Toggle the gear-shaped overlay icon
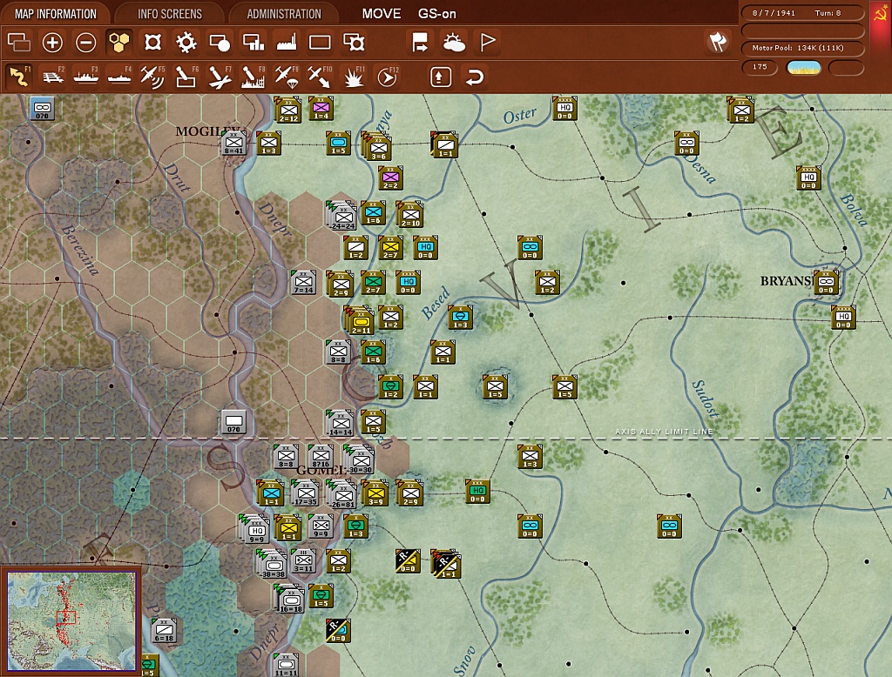Screen dimensions: 892x677 click(186, 42)
